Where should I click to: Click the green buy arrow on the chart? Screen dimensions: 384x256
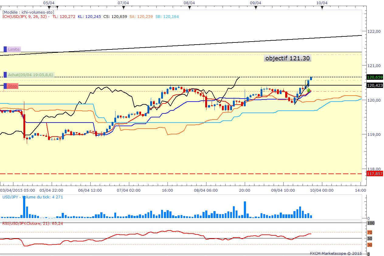point(308,90)
